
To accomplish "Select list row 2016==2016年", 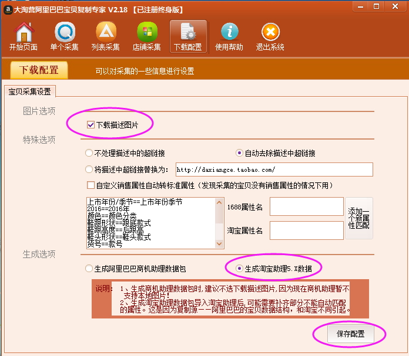I will click(108, 209).
